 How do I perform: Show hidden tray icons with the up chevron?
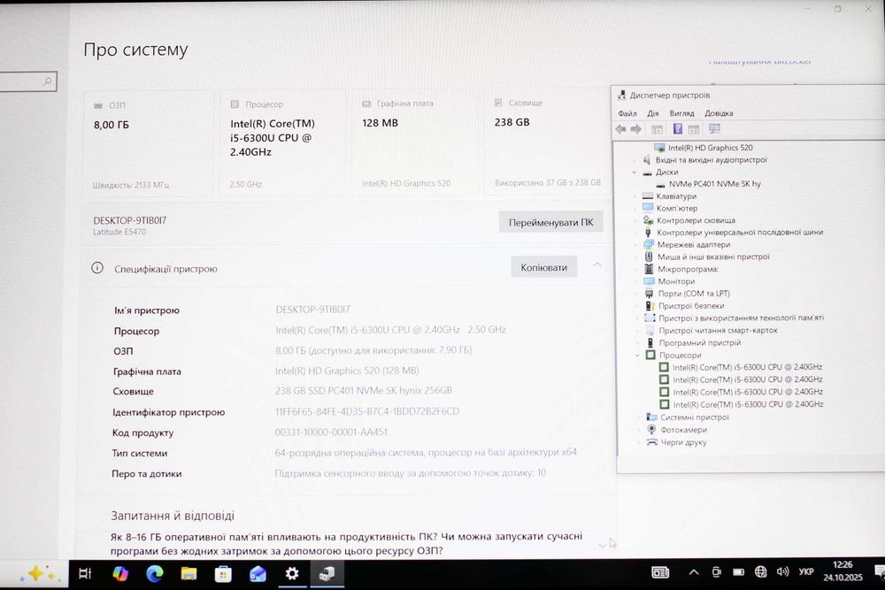694,572
